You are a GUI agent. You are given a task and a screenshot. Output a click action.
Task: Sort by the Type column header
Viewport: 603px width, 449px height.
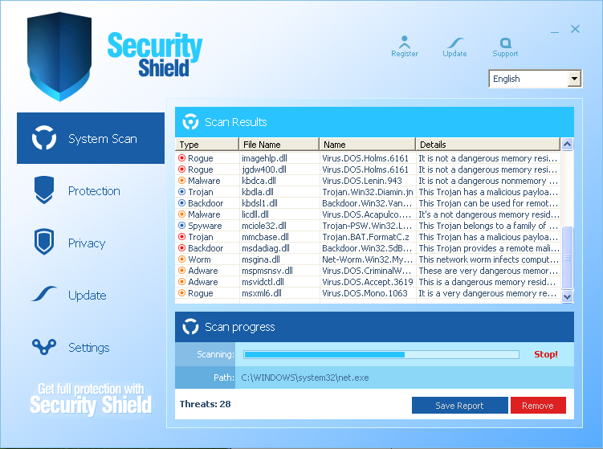[207, 145]
